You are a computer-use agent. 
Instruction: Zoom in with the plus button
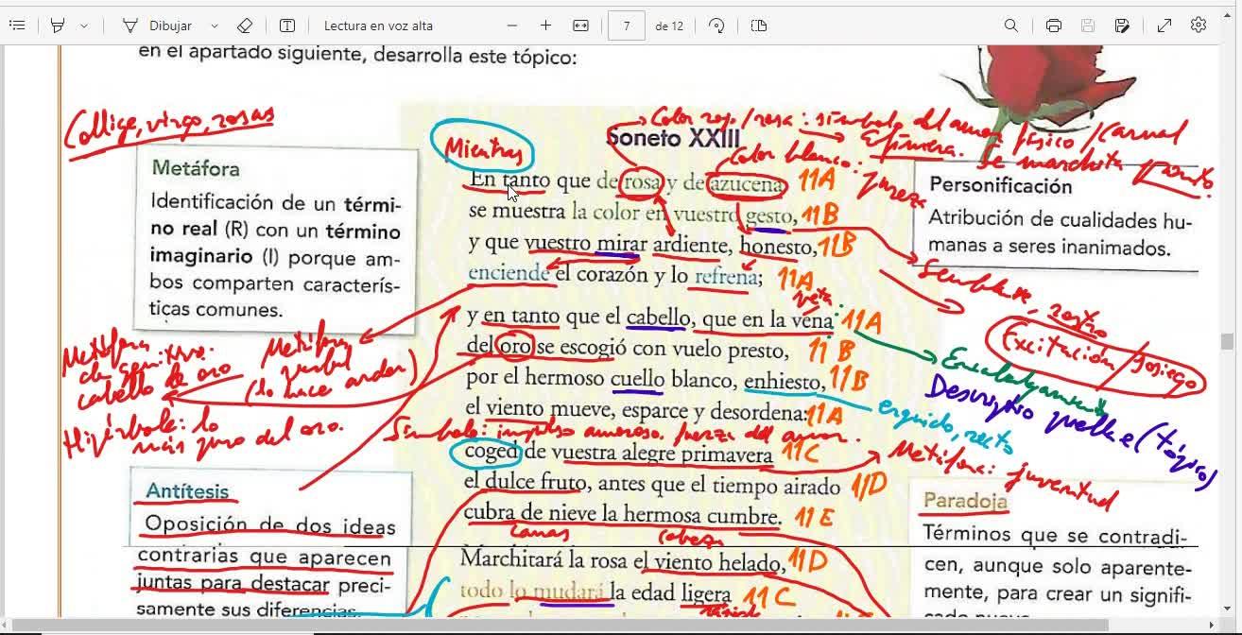(545, 26)
